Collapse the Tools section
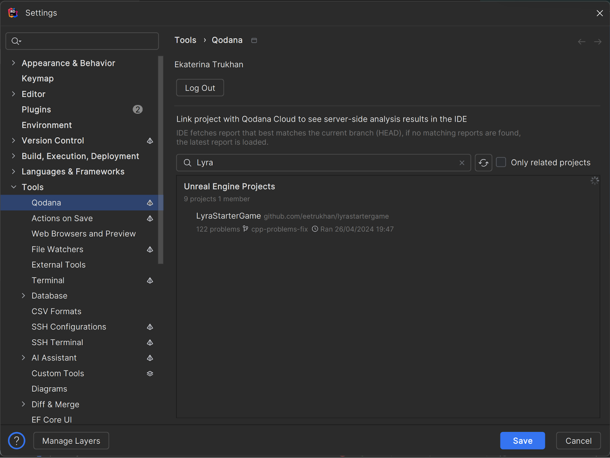The width and height of the screenshot is (610, 458). click(14, 187)
